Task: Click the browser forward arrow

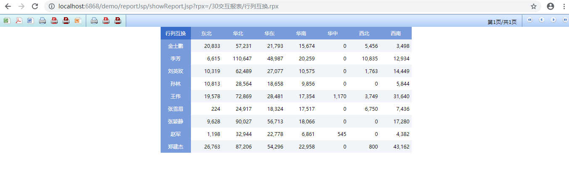Action: click(x=21, y=6)
